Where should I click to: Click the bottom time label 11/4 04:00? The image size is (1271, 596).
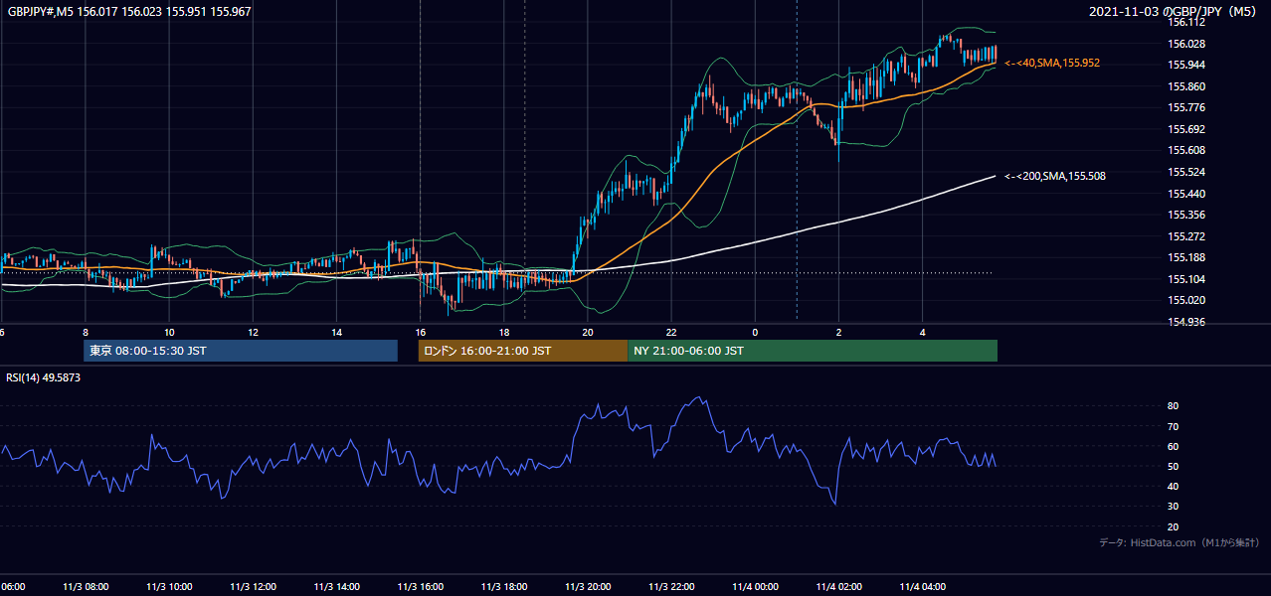[922, 586]
